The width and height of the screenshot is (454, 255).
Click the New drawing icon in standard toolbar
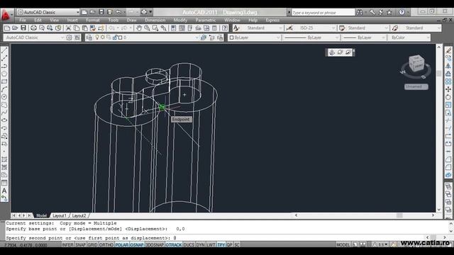[x=7, y=28]
